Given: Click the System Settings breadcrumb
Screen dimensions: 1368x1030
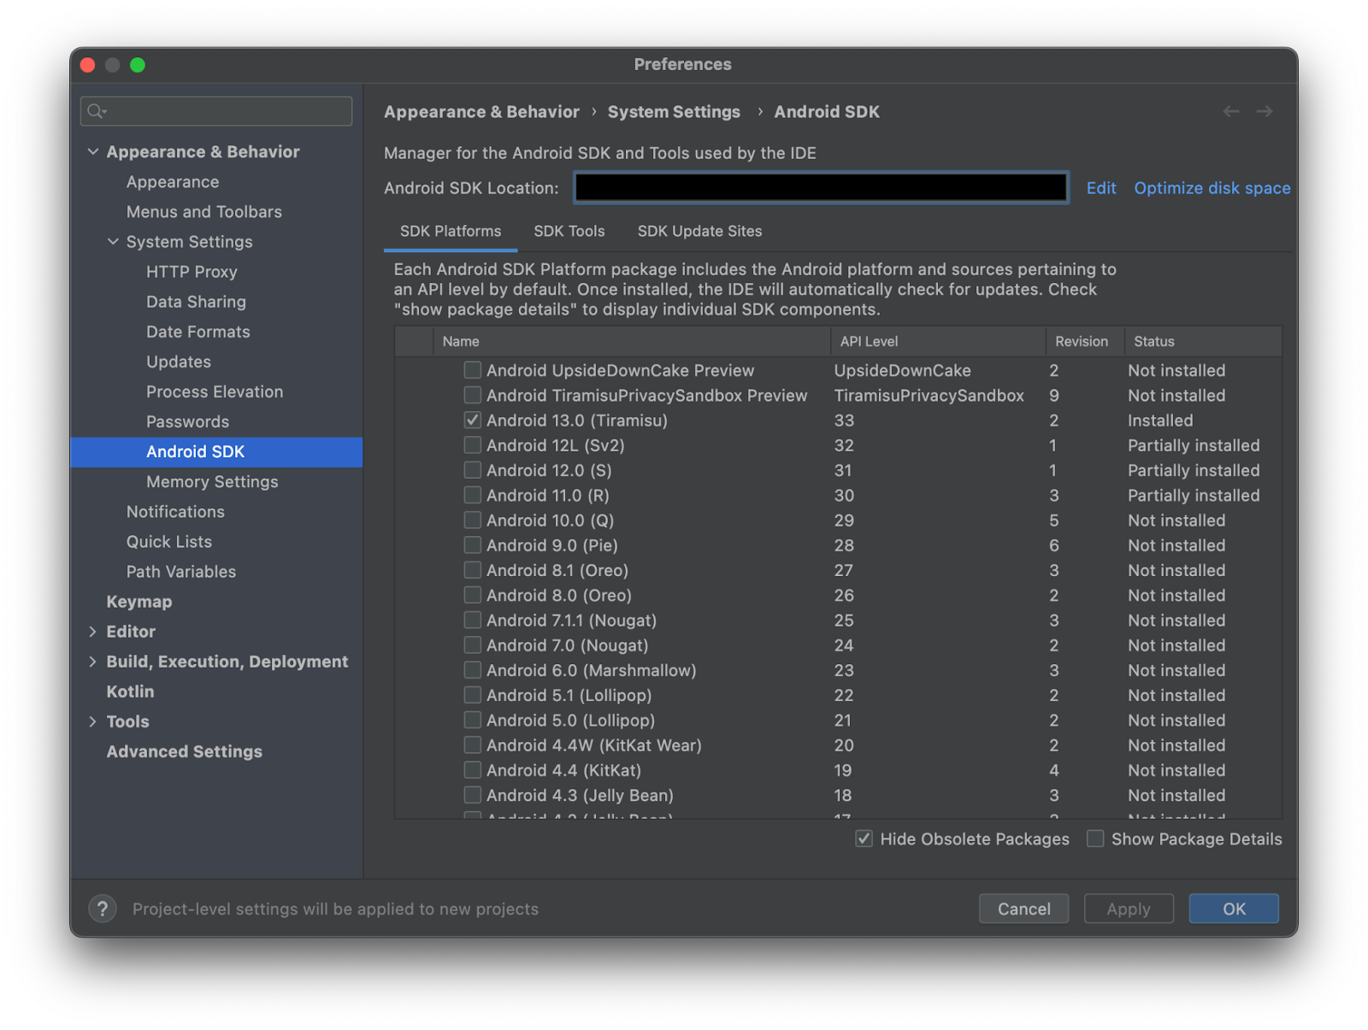Looking at the screenshot, I should 674,111.
